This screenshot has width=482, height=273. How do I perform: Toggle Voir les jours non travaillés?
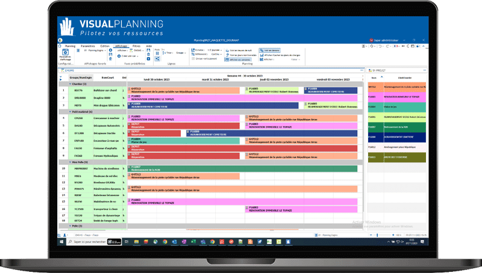(241, 55)
